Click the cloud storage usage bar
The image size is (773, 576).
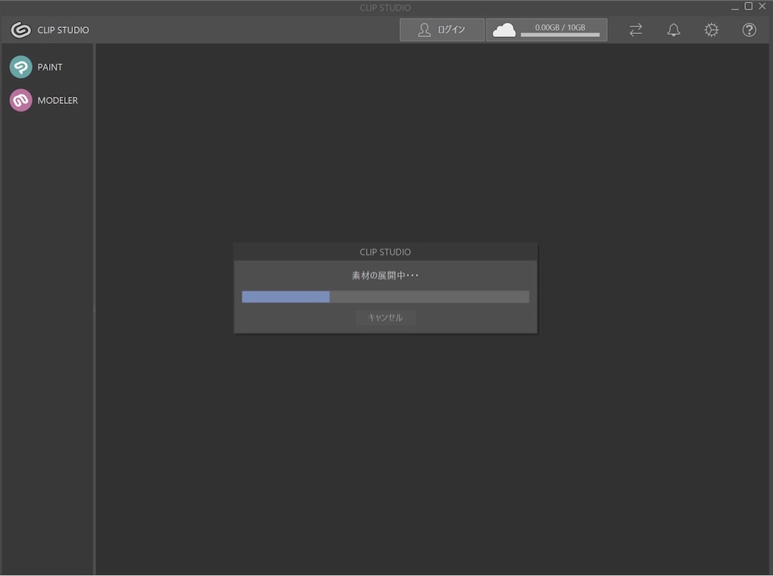pyautogui.click(x=560, y=35)
